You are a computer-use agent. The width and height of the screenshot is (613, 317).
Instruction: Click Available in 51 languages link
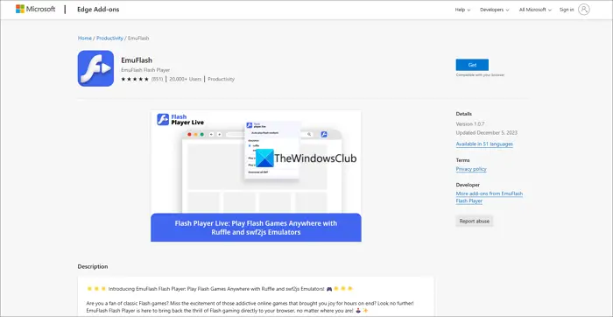point(484,144)
